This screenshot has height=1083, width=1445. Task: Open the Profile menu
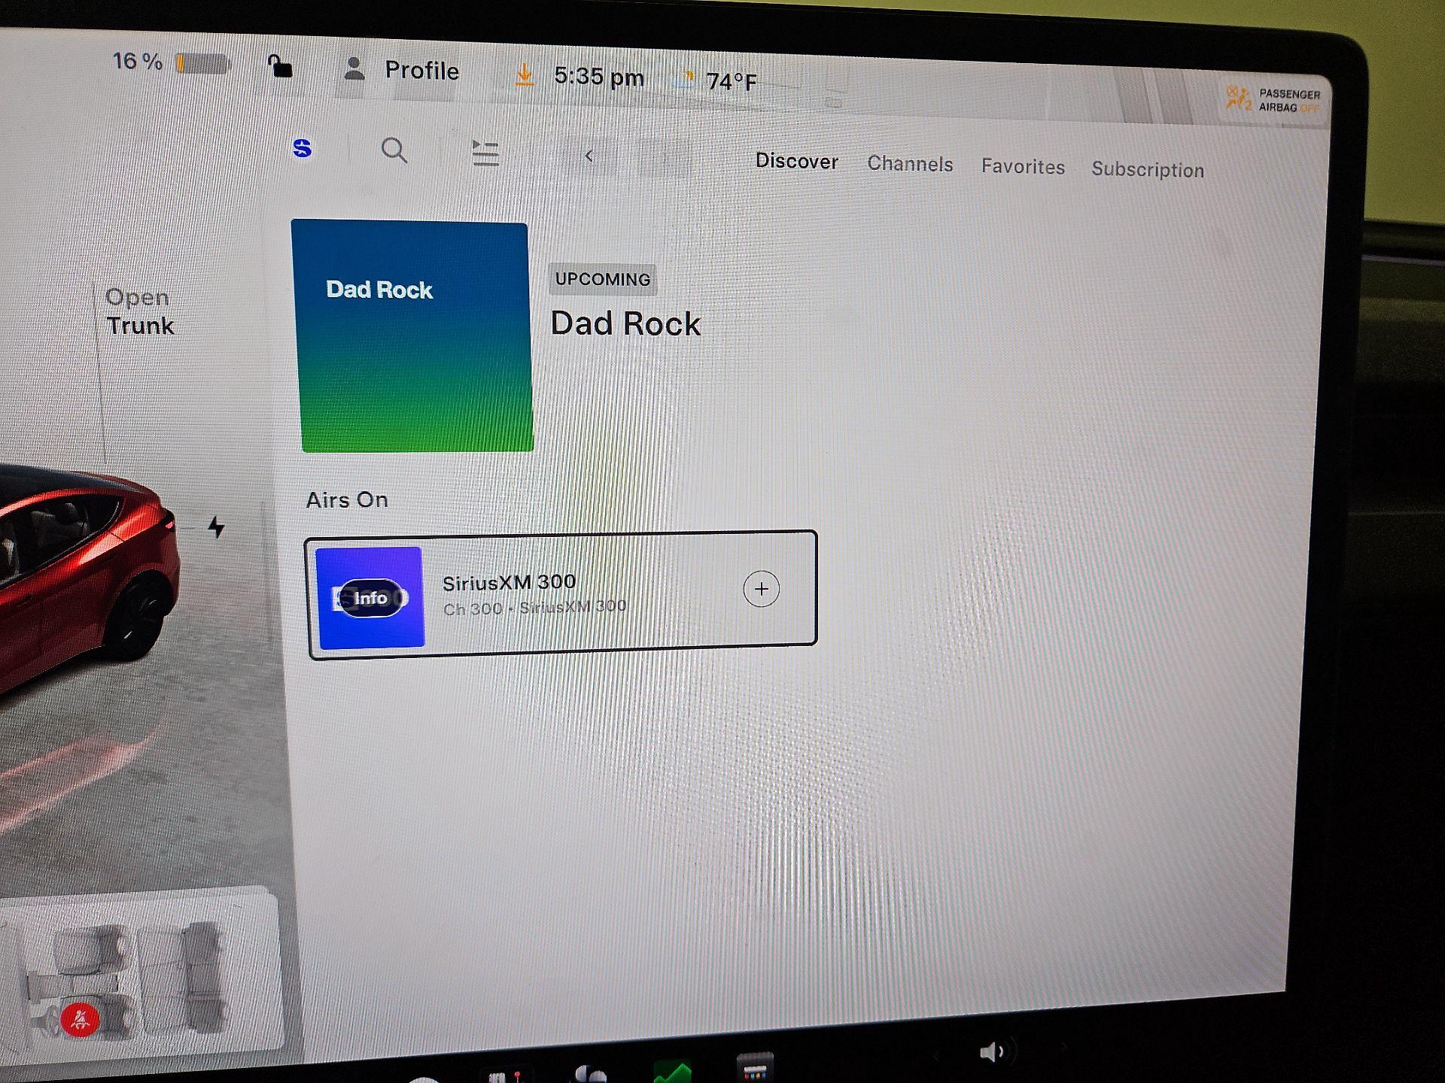(x=401, y=70)
